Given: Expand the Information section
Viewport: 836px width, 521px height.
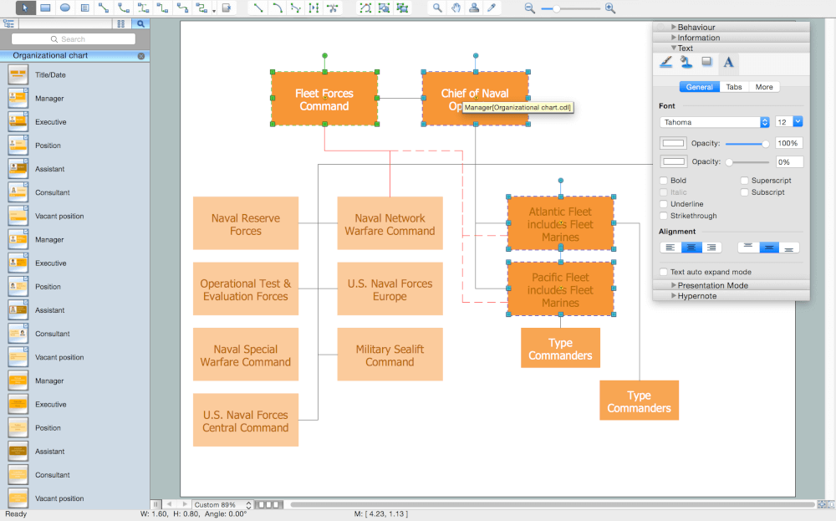Looking at the screenshot, I should 674,38.
